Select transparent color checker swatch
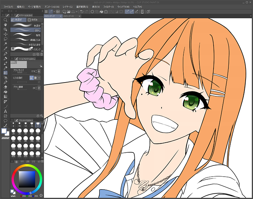This screenshot has width=253, height=199. [x=5, y=138]
